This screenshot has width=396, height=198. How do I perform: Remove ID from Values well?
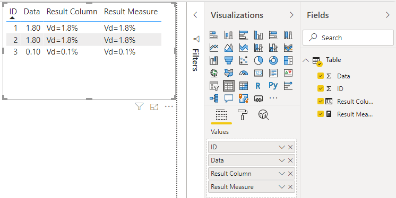pyautogui.click(x=290, y=147)
